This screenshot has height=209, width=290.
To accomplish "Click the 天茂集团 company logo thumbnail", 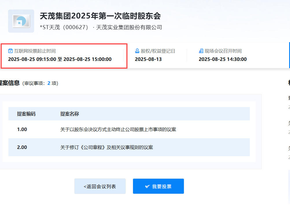I will 21,21.
